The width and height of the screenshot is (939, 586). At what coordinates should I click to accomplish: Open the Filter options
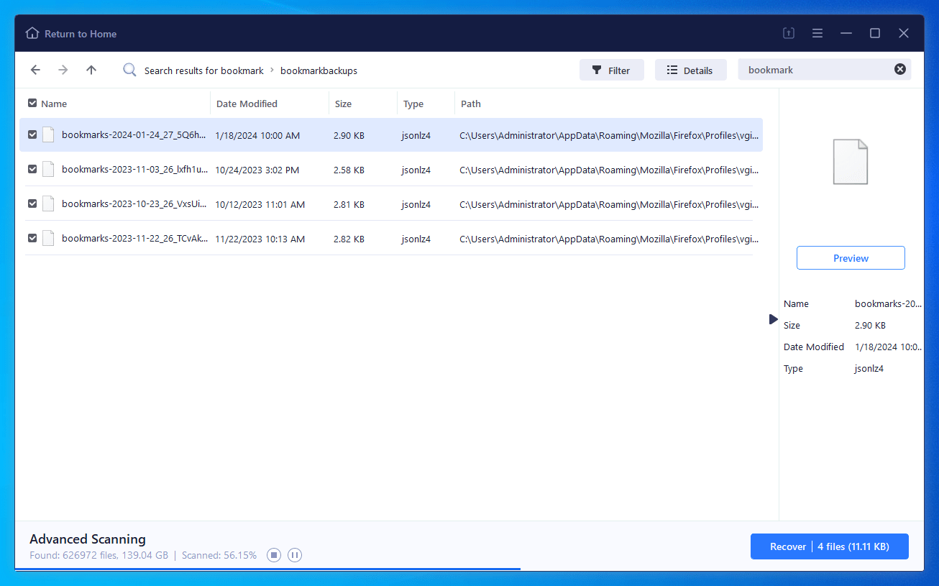(611, 69)
